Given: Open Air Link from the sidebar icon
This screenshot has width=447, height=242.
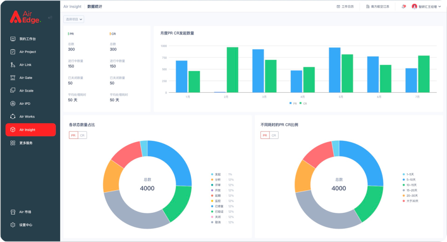Looking at the screenshot, I should pos(13,65).
